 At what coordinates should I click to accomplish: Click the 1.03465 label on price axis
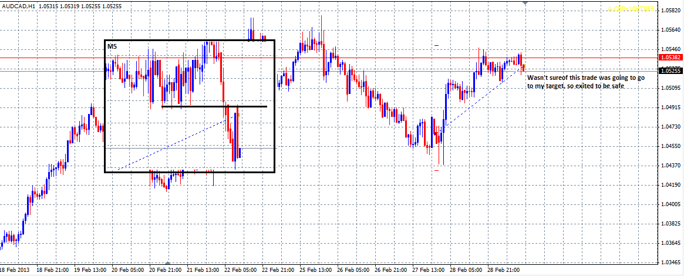(x=670, y=262)
